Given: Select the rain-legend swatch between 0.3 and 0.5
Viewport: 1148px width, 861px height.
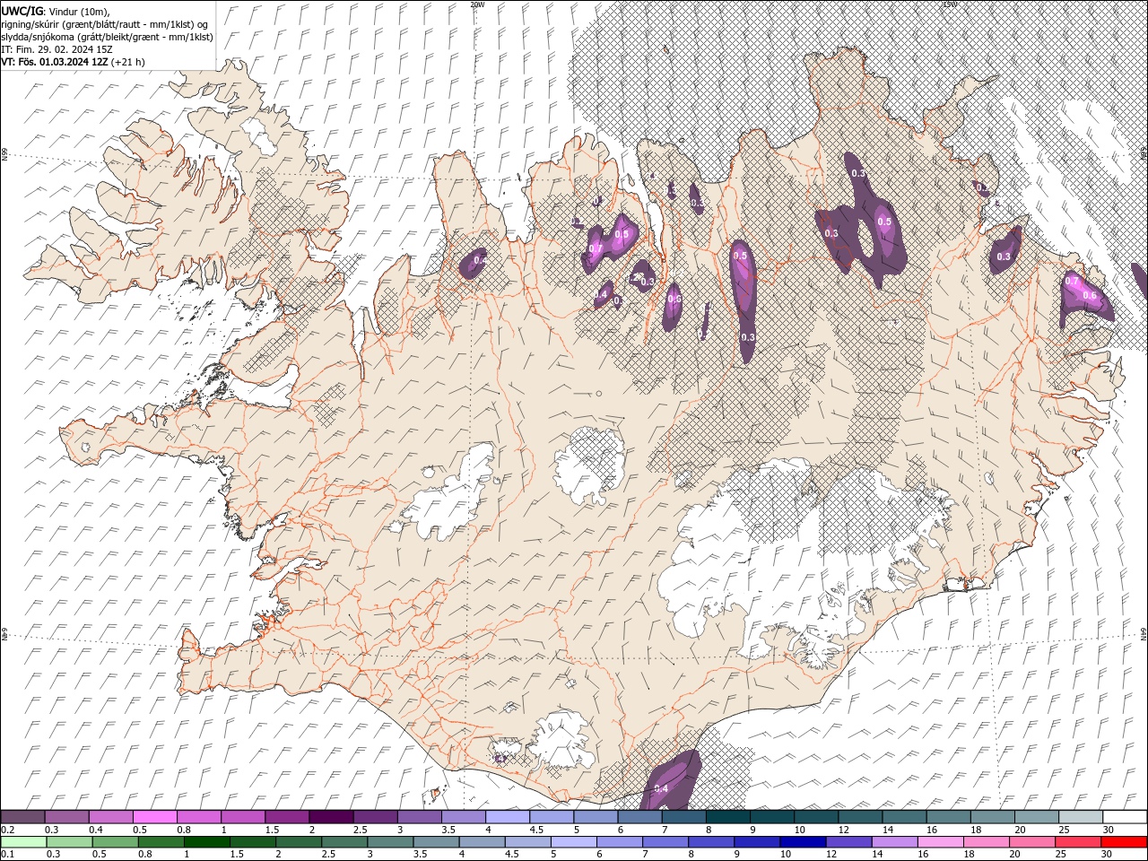Looking at the screenshot, I should point(69,842).
